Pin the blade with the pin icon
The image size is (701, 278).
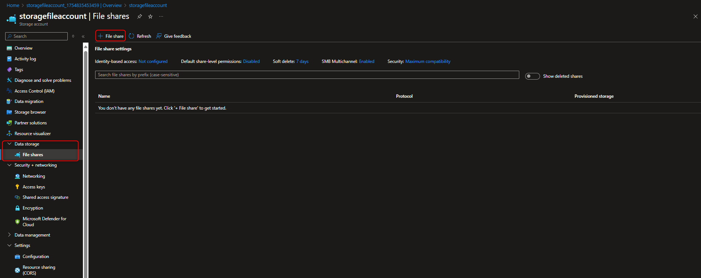pos(140,16)
